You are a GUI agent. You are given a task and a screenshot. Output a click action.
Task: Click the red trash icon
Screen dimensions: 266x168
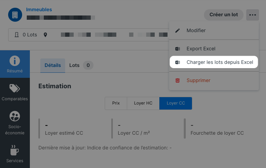[x=178, y=81]
